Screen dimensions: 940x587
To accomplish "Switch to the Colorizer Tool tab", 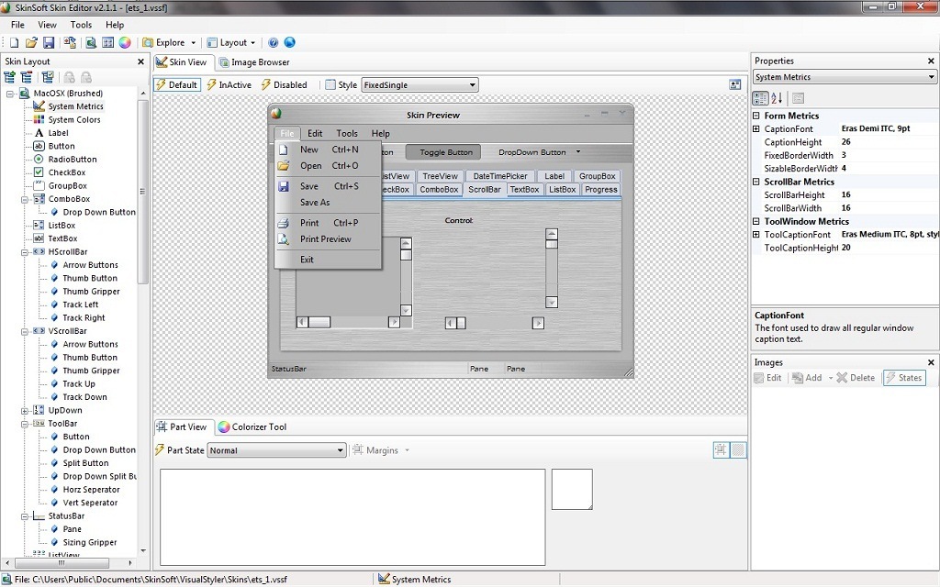I will [x=252, y=427].
